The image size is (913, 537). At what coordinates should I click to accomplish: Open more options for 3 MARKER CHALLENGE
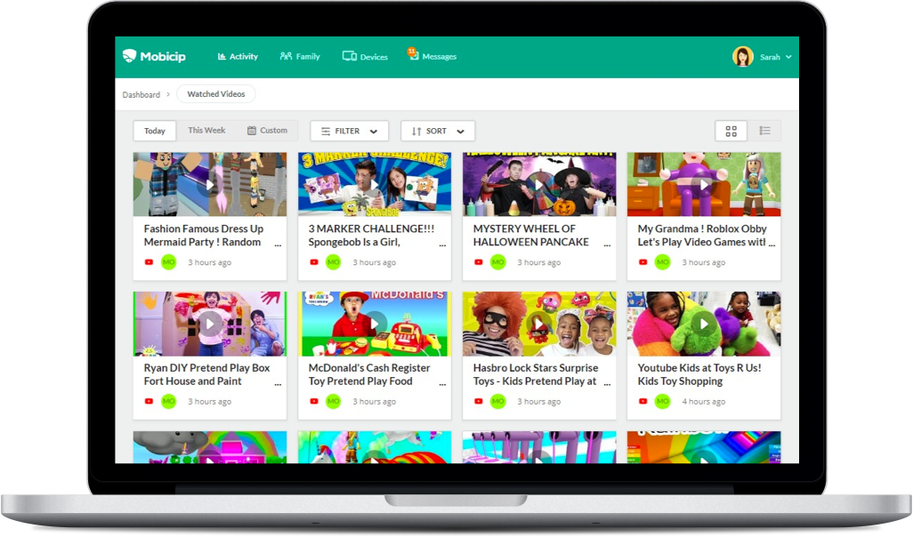click(442, 244)
